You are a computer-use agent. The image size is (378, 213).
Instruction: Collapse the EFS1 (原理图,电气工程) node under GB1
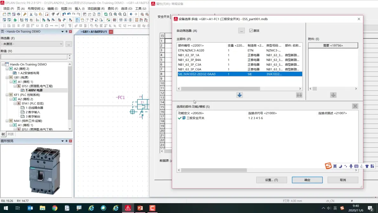(15, 86)
